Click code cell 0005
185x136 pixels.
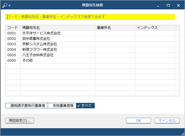[13, 55]
